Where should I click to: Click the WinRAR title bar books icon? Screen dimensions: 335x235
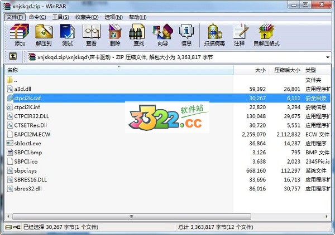(7, 6)
